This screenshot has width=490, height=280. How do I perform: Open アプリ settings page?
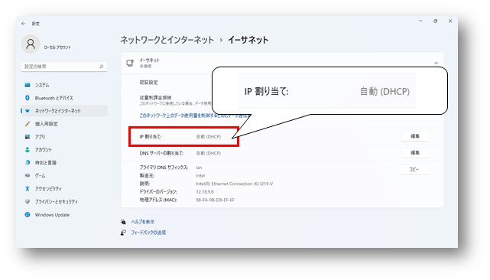click(64, 137)
